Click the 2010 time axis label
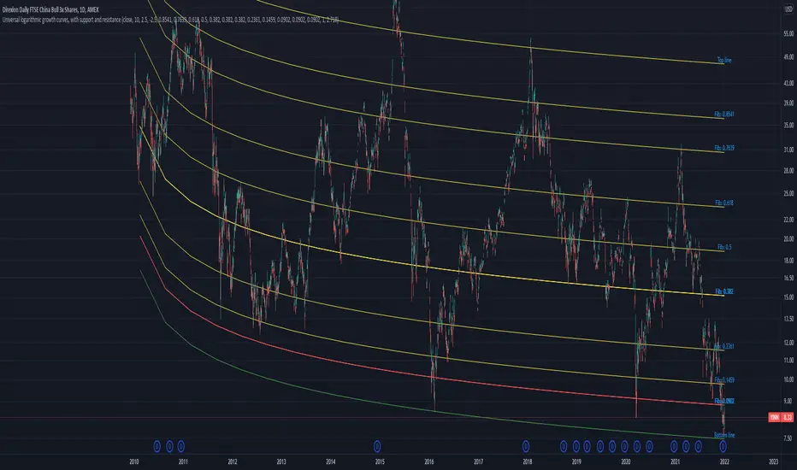 [x=134, y=461]
